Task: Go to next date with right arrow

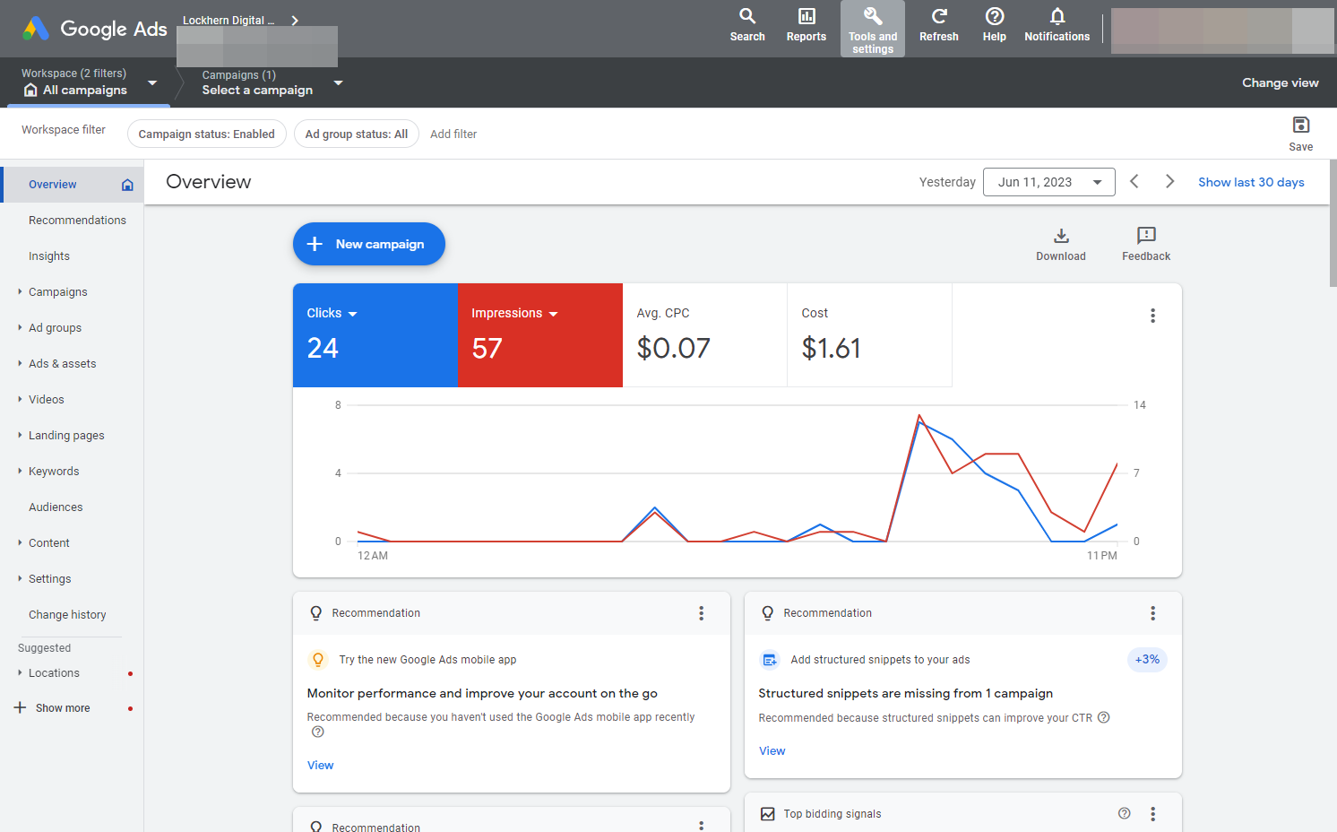Action: coord(1169,182)
